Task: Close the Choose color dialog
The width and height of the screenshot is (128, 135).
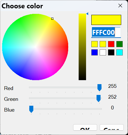Action: tap(120, 6)
